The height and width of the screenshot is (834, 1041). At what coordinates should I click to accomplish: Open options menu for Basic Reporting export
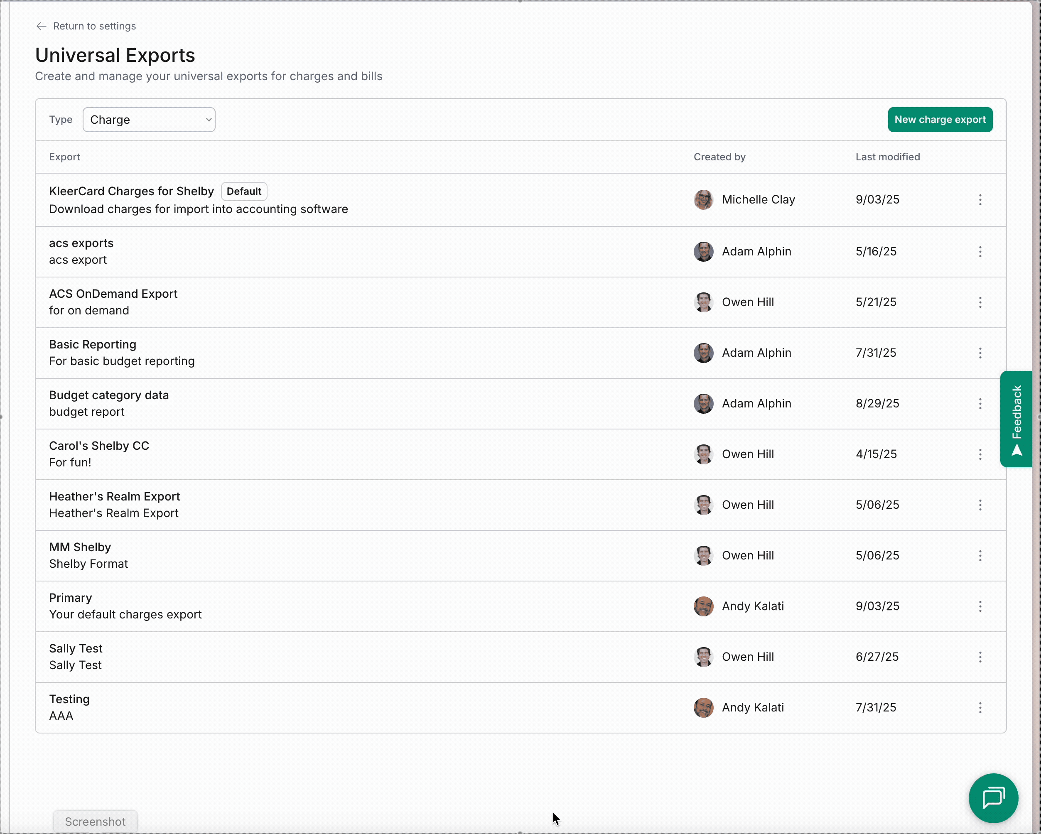(x=980, y=353)
